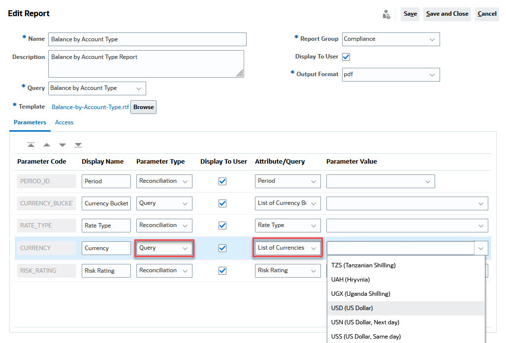Open the Query Balance by Account Type dropdown

click(97, 88)
